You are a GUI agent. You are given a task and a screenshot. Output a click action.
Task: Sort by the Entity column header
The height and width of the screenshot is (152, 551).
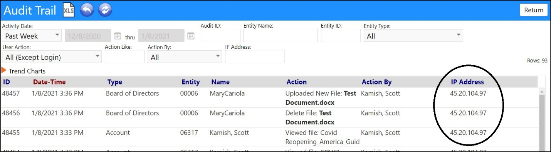click(191, 82)
